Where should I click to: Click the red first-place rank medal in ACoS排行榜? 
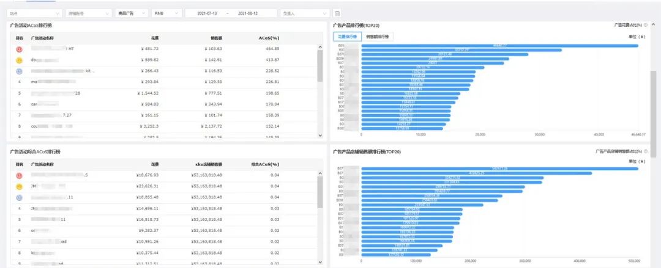(x=20, y=49)
